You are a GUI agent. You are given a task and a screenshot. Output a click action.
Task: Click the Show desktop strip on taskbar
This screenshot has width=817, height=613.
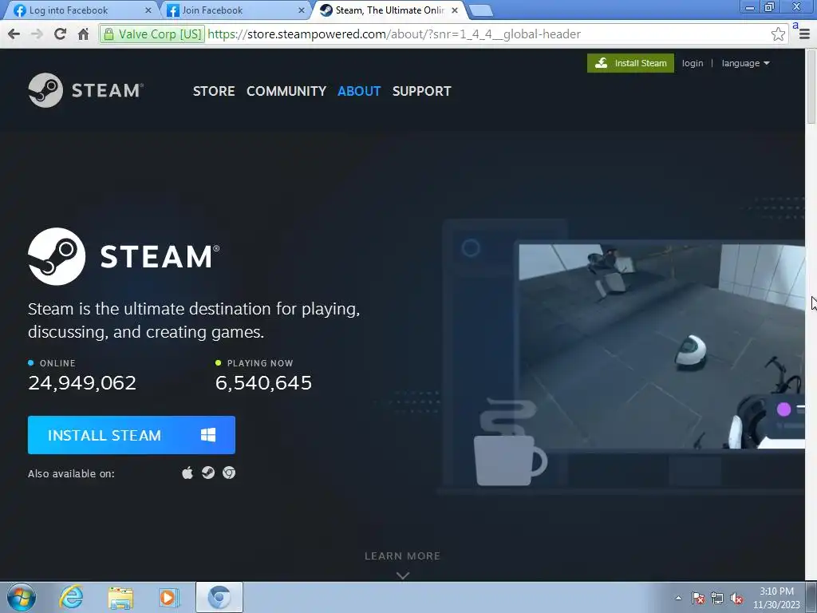811,597
